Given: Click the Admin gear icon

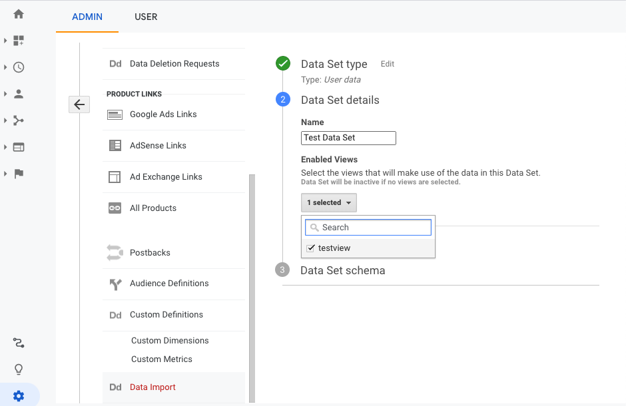Looking at the screenshot, I should tap(19, 396).
